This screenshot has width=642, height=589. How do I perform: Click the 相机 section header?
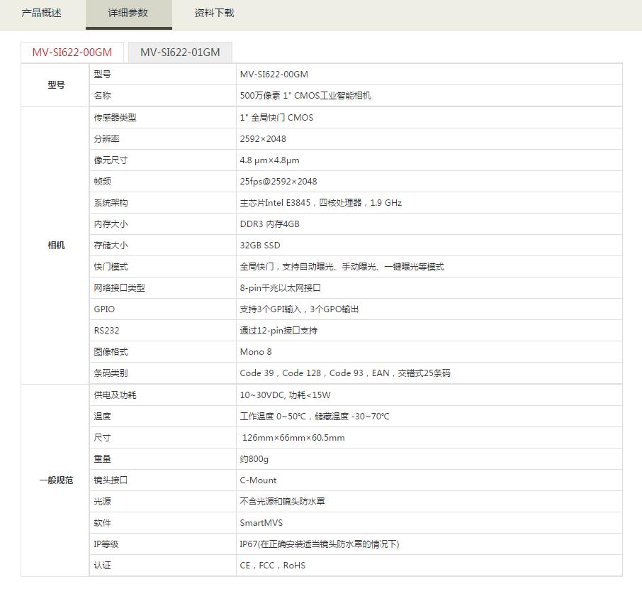coord(55,246)
